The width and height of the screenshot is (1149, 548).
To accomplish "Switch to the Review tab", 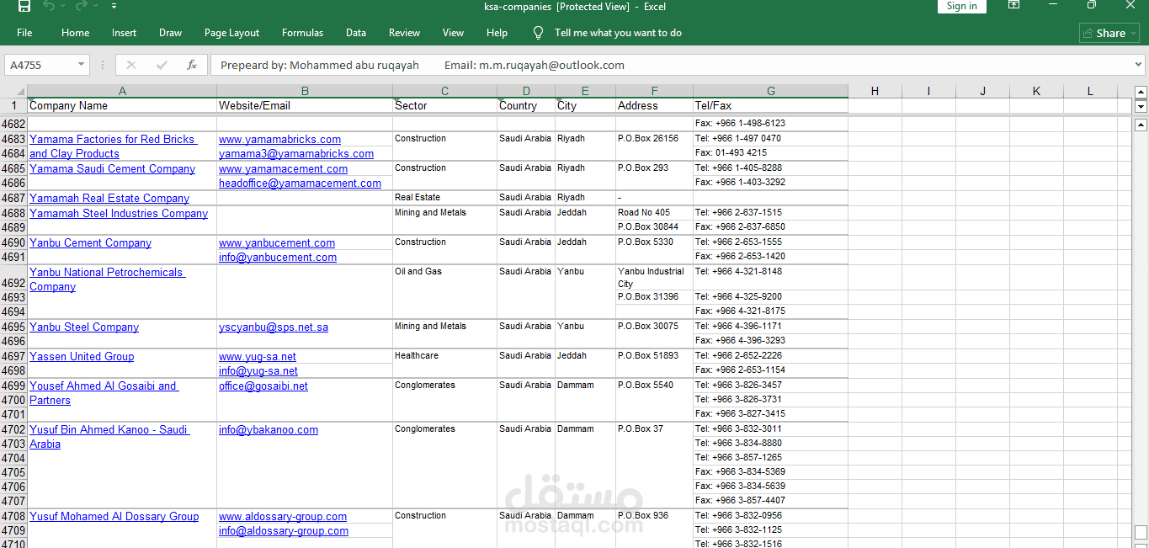I will (x=404, y=33).
